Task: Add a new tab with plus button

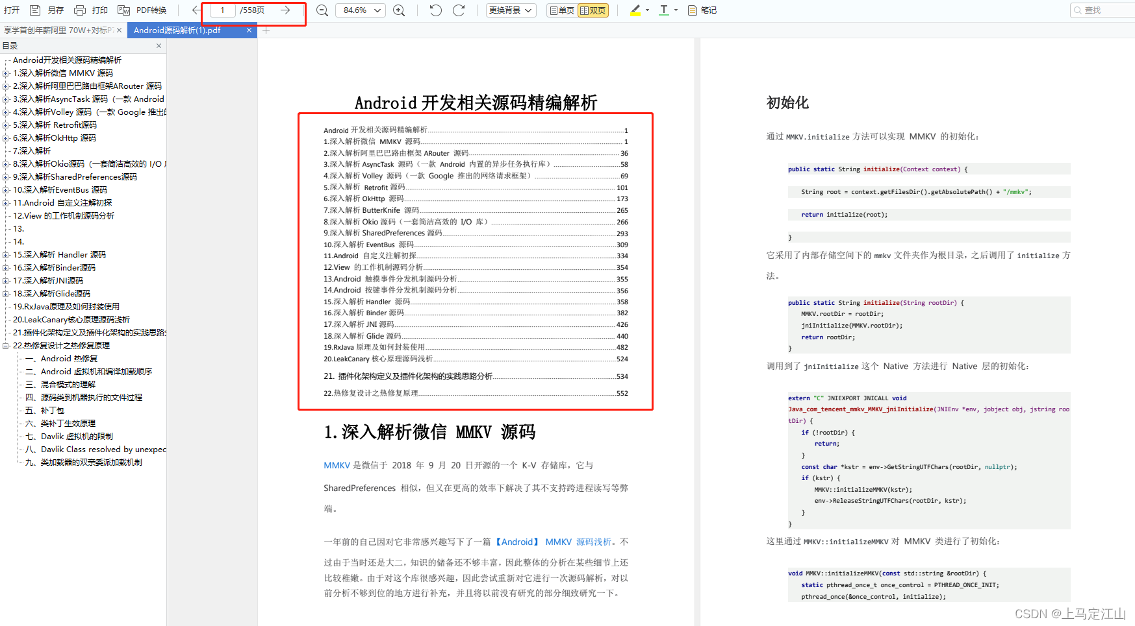Action: (266, 30)
